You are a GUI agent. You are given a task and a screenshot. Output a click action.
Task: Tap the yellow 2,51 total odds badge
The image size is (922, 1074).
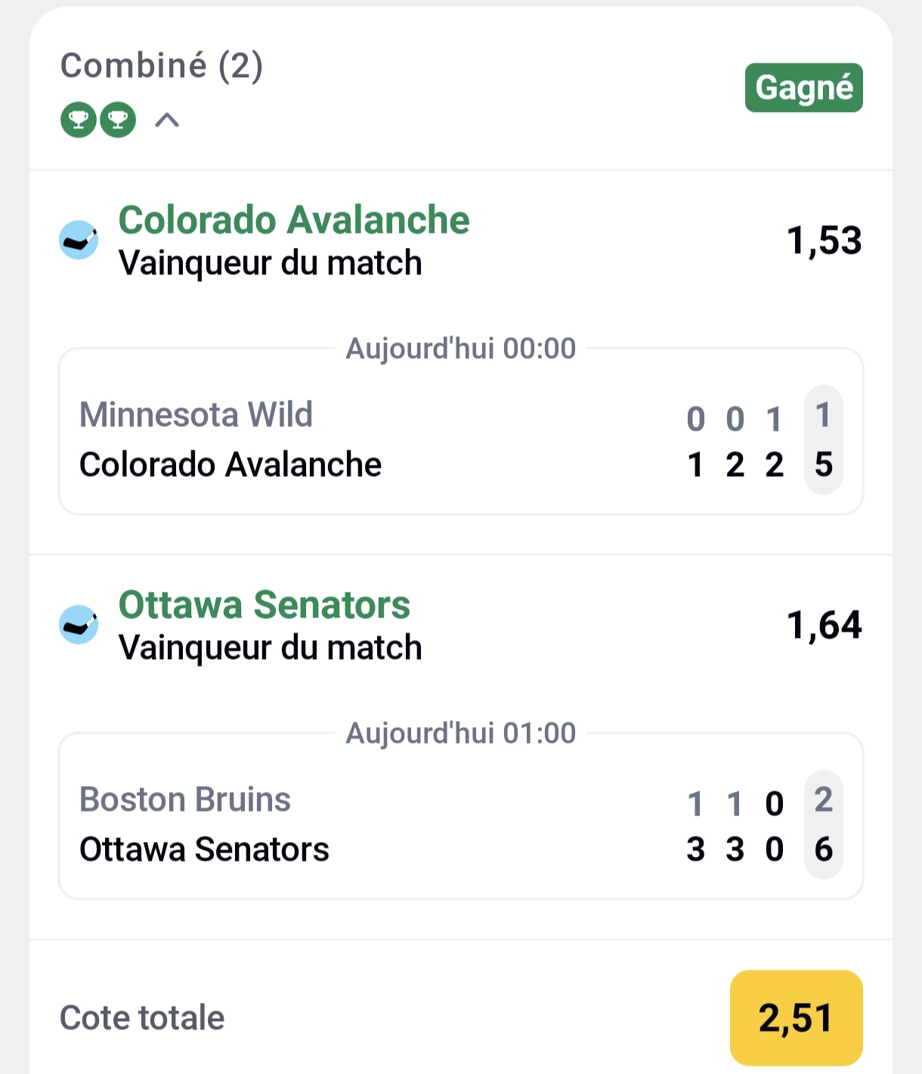pos(796,1017)
